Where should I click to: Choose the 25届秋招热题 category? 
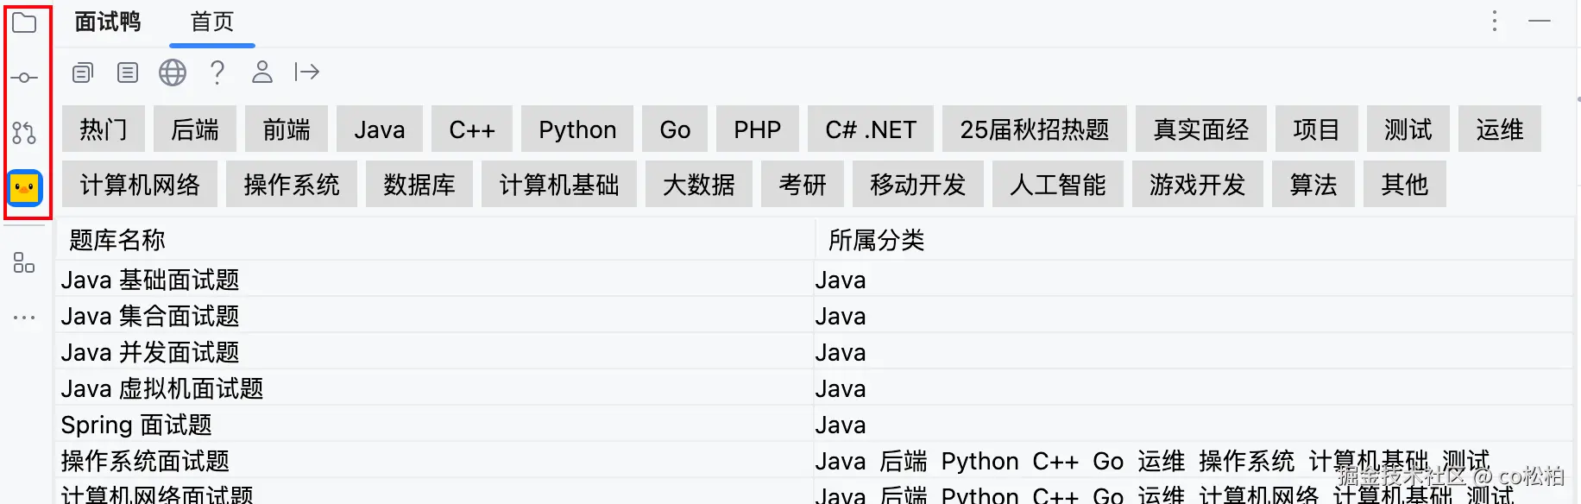[x=1034, y=129]
